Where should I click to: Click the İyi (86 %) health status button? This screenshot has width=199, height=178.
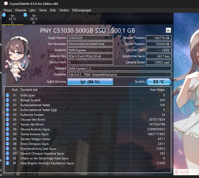click(x=90, y=82)
